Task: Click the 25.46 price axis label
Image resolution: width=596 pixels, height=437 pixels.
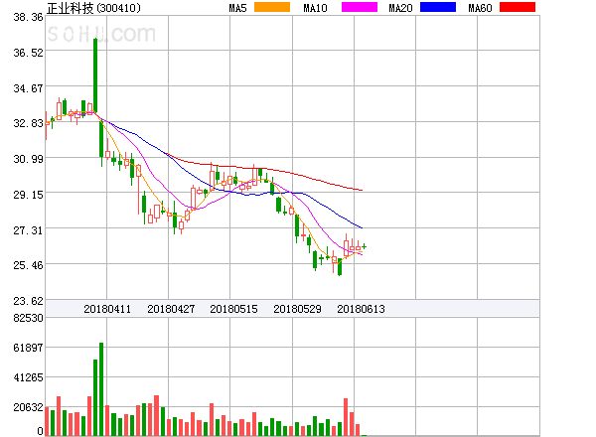Action: (28, 265)
